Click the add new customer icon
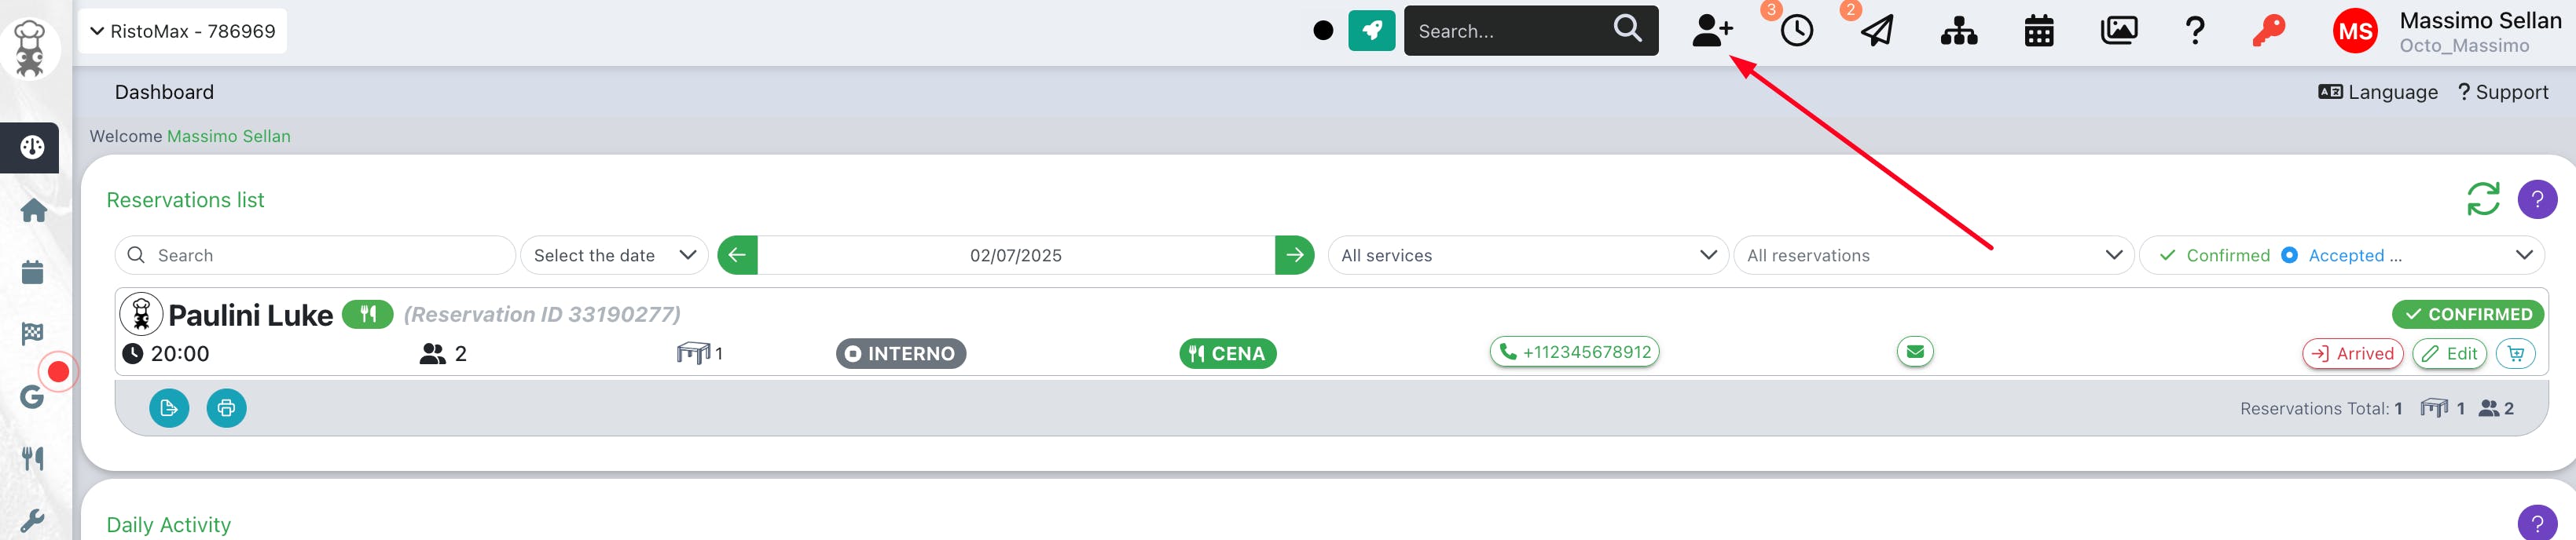This screenshot has width=2576, height=540. [1711, 31]
